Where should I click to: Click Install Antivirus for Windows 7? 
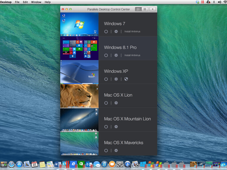click(x=132, y=31)
